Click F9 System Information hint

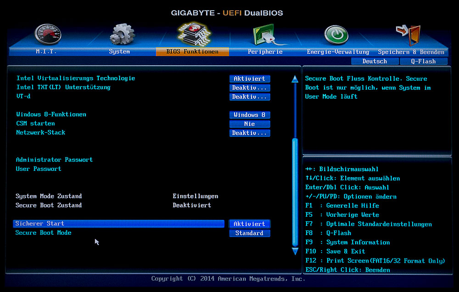click(x=347, y=242)
